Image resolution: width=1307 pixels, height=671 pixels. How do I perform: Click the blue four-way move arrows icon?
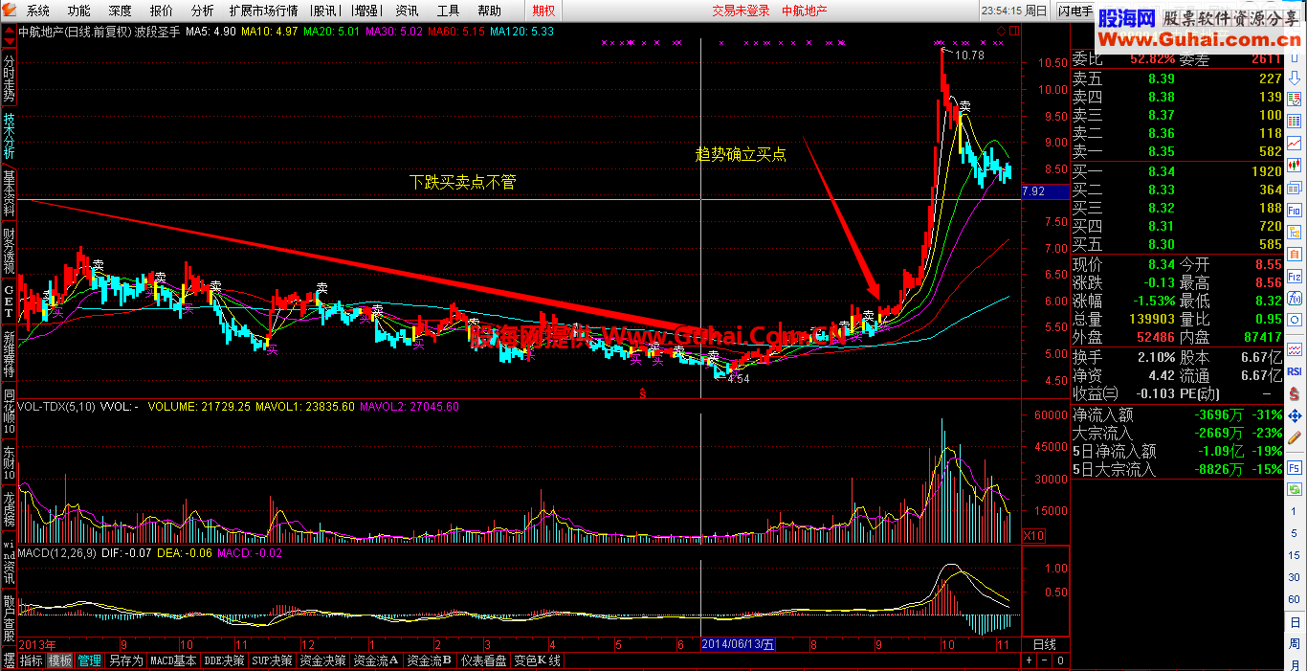coord(1295,416)
